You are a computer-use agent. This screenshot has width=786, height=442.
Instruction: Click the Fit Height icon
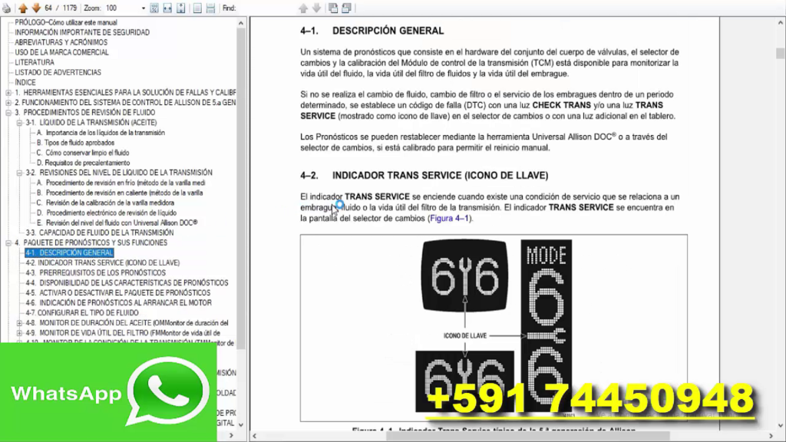click(x=180, y=7)
